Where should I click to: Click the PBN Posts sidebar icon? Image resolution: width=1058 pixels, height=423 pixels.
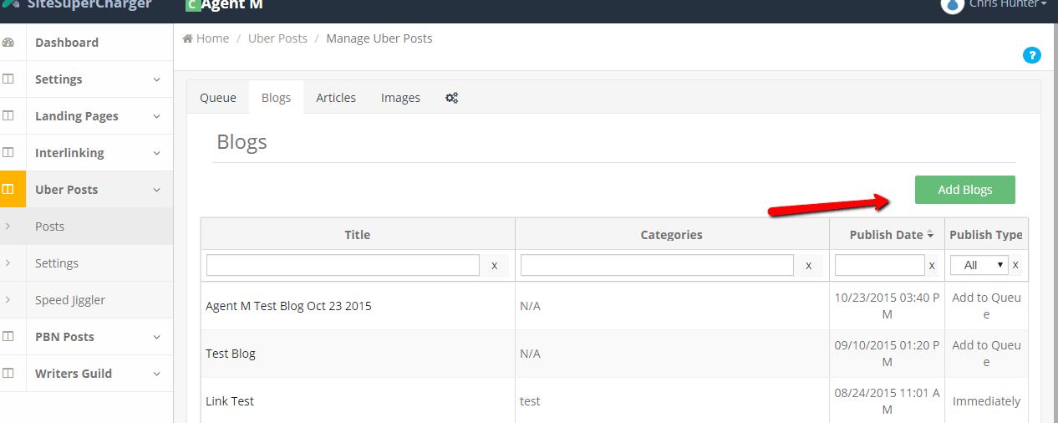point(8,337)
